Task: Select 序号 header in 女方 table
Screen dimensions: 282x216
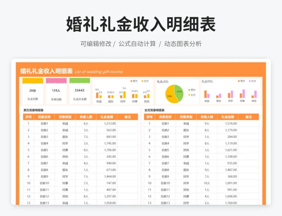Action: pyautogui.click(x=149, y=117)
